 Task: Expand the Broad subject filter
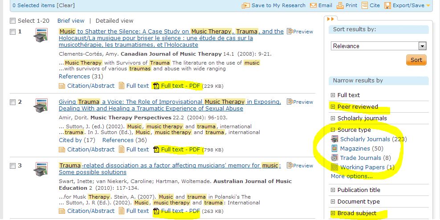[333, 213]
